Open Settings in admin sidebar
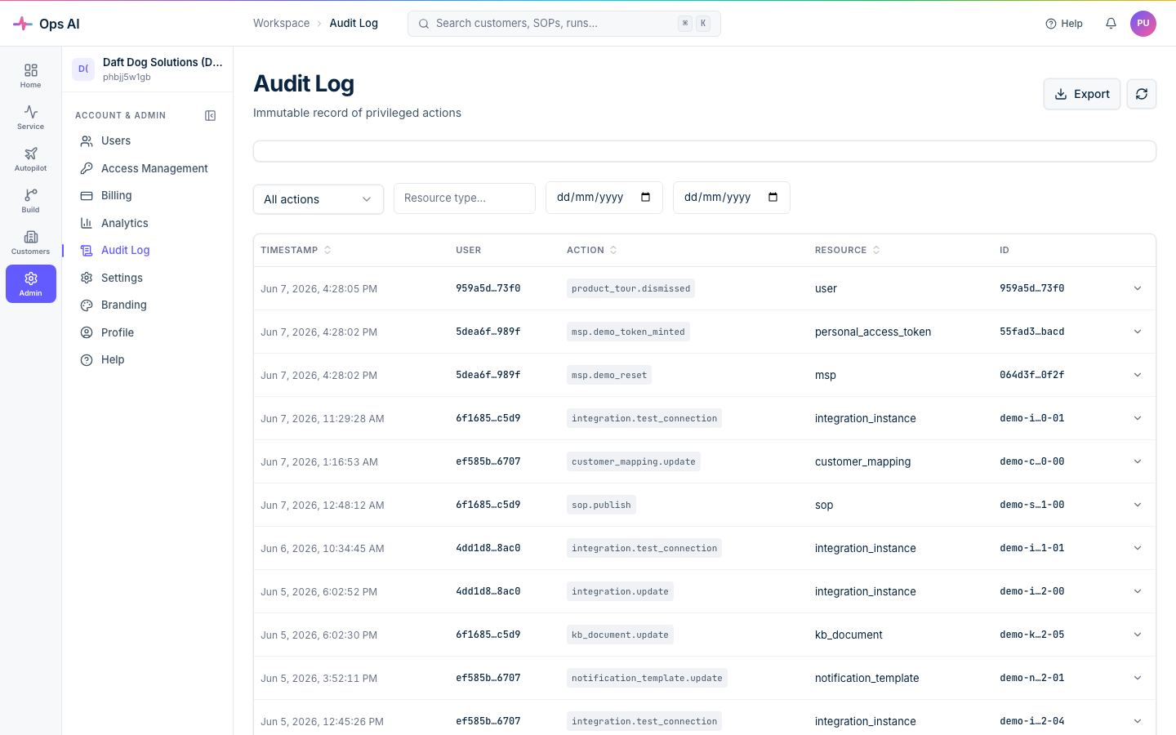Screen dimensions: 1176x735 (147, 278)
